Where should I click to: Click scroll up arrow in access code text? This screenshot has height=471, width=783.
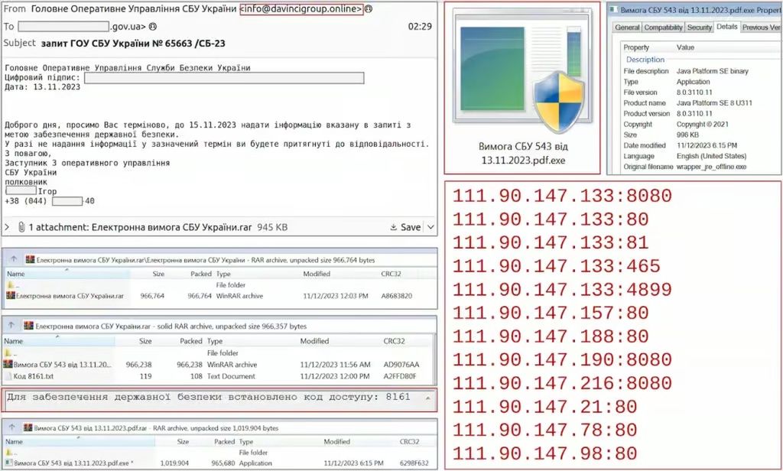point(428,398)
